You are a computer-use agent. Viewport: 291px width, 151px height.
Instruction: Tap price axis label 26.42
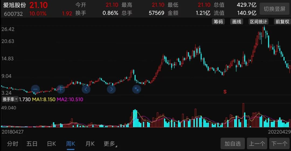8,29
